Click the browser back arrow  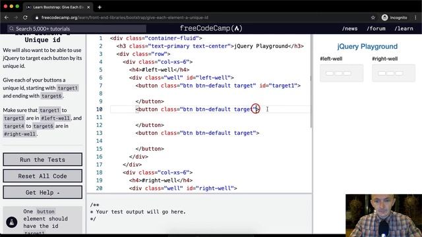click(7, 18)
